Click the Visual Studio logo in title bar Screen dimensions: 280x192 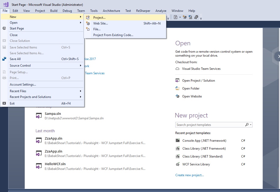point(6,4)
